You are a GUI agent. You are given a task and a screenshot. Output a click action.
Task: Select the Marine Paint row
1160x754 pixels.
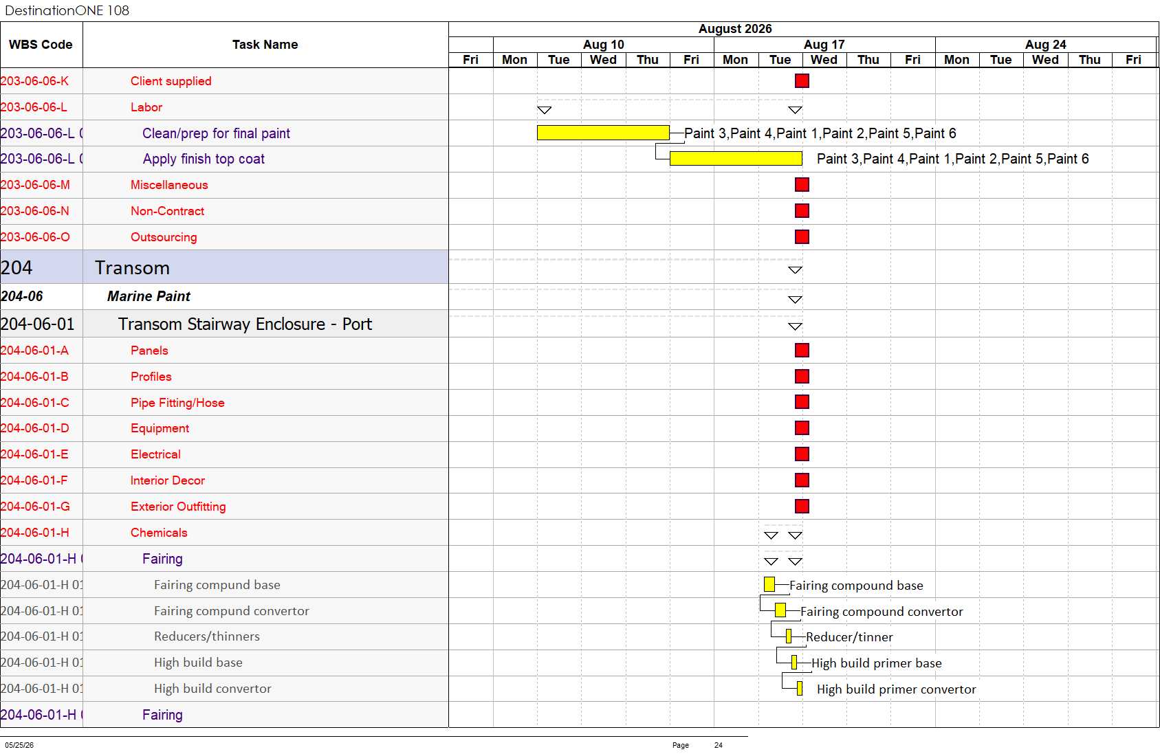224,296
